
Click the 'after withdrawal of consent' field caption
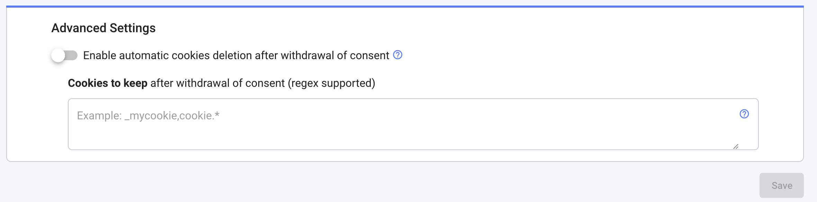[x=217, y=83]
